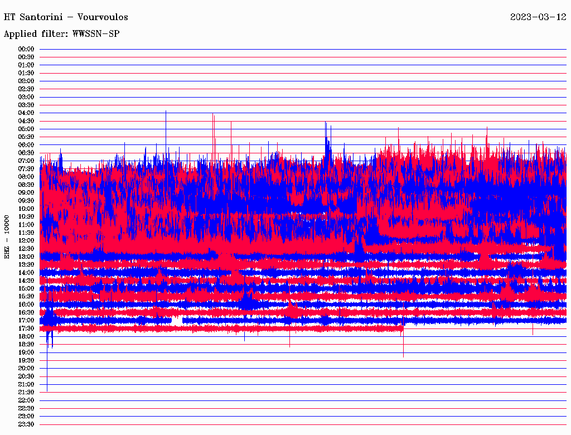
Task: Click the 17:00 time label
Action: [x=26, y=320]
